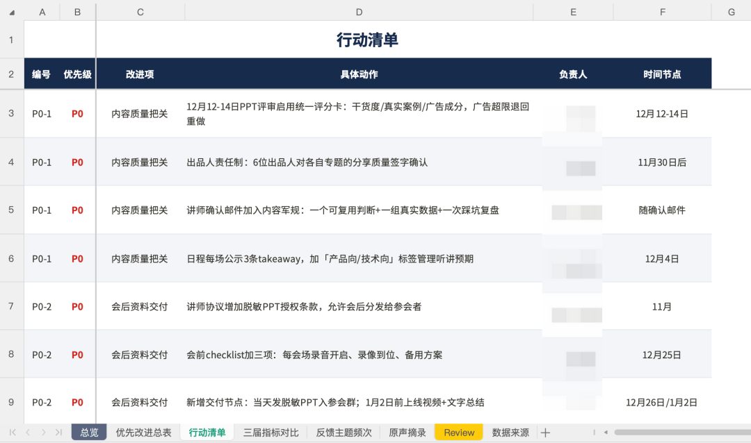Switch to 优先改进总表 sheet tab
Screen dimensions: 751x443
point(143,433)
